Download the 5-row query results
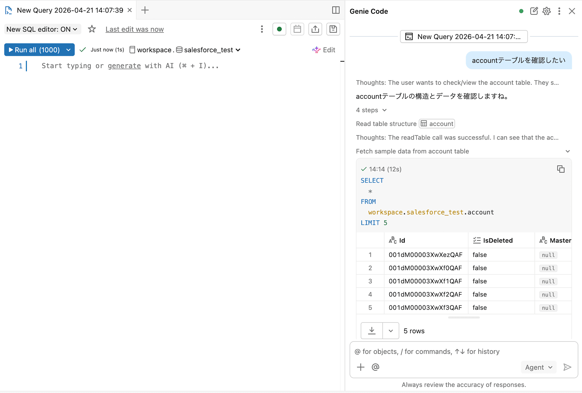 (x=372, y=331)
